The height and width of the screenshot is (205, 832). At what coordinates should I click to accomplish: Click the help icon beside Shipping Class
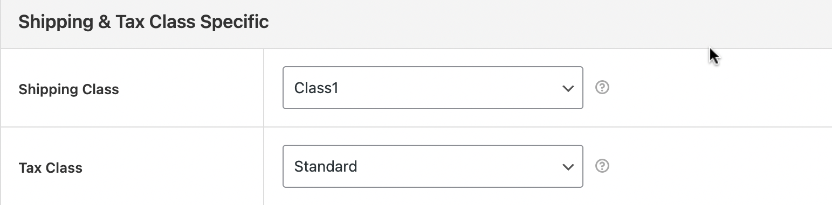[602, 88]
